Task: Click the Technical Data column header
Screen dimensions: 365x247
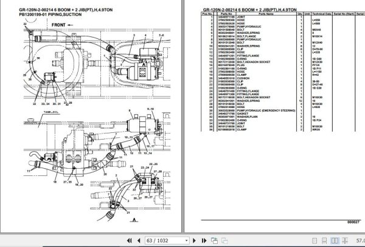Action: (x=322, y=14)
